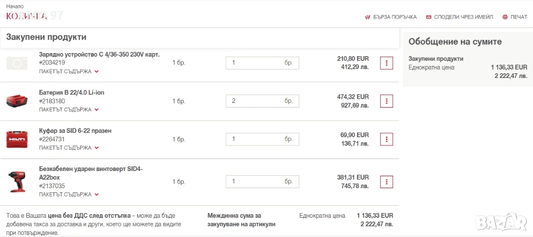Open three-dot menu for SID 6-22 case
The image size is (533, 237).
[x=386, y=139]
